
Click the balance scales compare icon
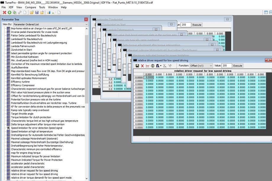tap(153, 66)
